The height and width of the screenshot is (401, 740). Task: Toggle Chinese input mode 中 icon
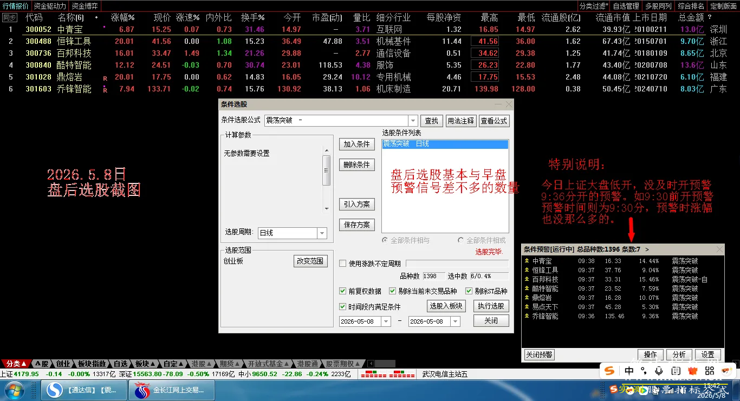(x=629, y=371)
